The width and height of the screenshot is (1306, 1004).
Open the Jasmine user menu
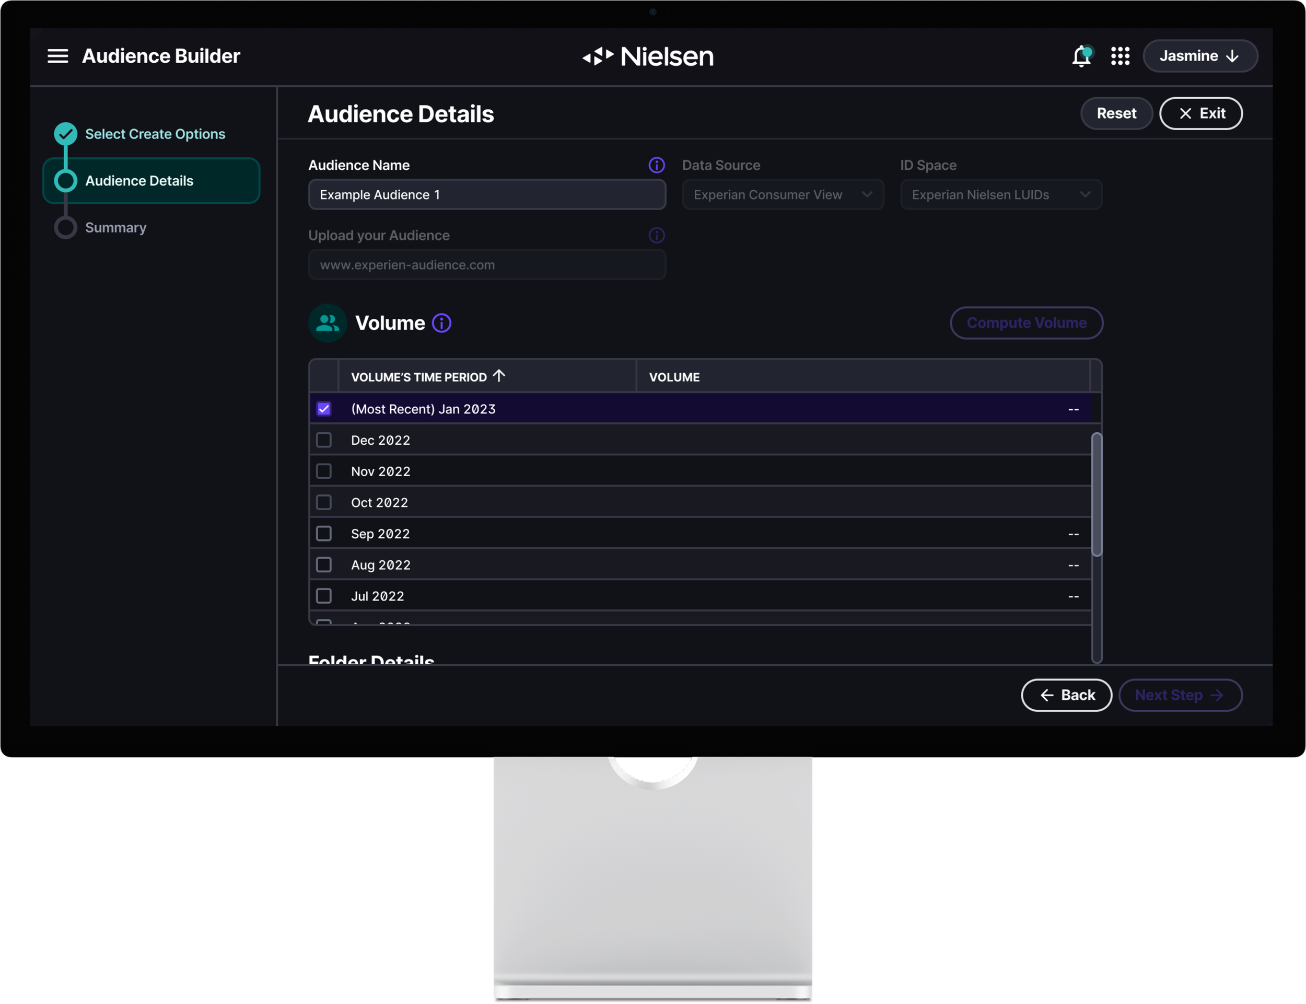click(x=1200, y=56)
